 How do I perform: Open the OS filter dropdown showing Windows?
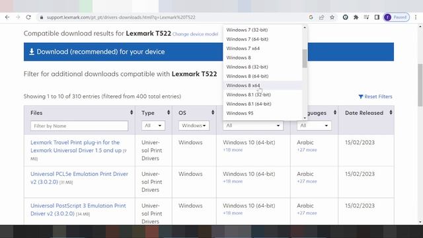[194, 126]
